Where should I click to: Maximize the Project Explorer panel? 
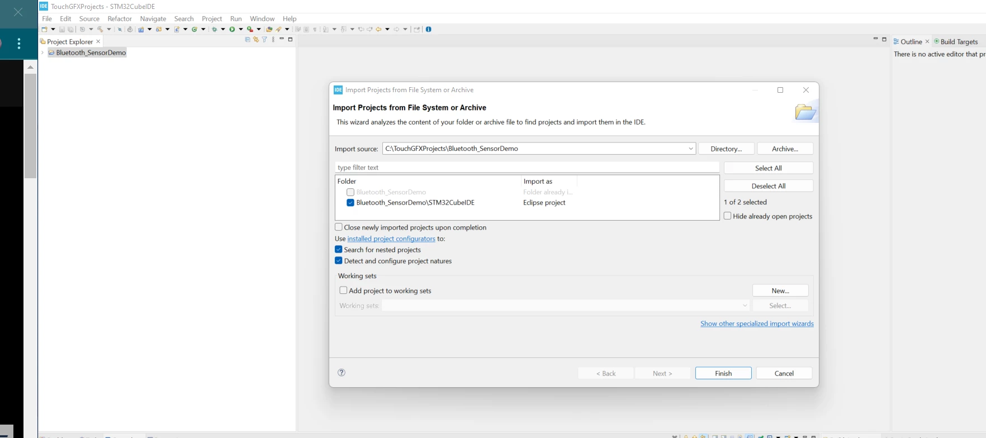(x=290, y=39)
